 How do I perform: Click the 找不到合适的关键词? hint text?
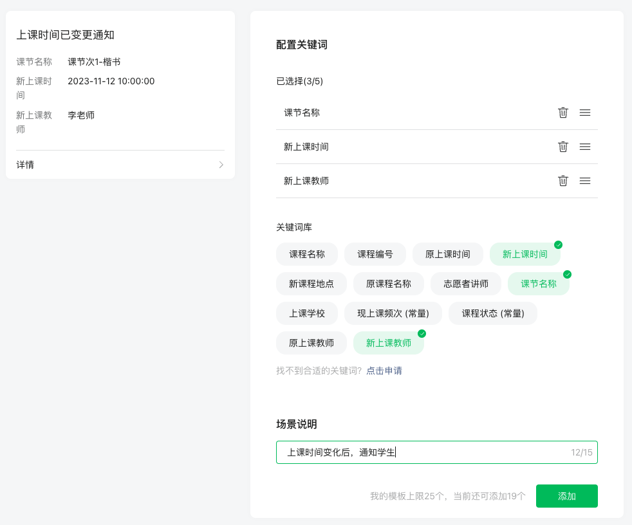[319, 371]
